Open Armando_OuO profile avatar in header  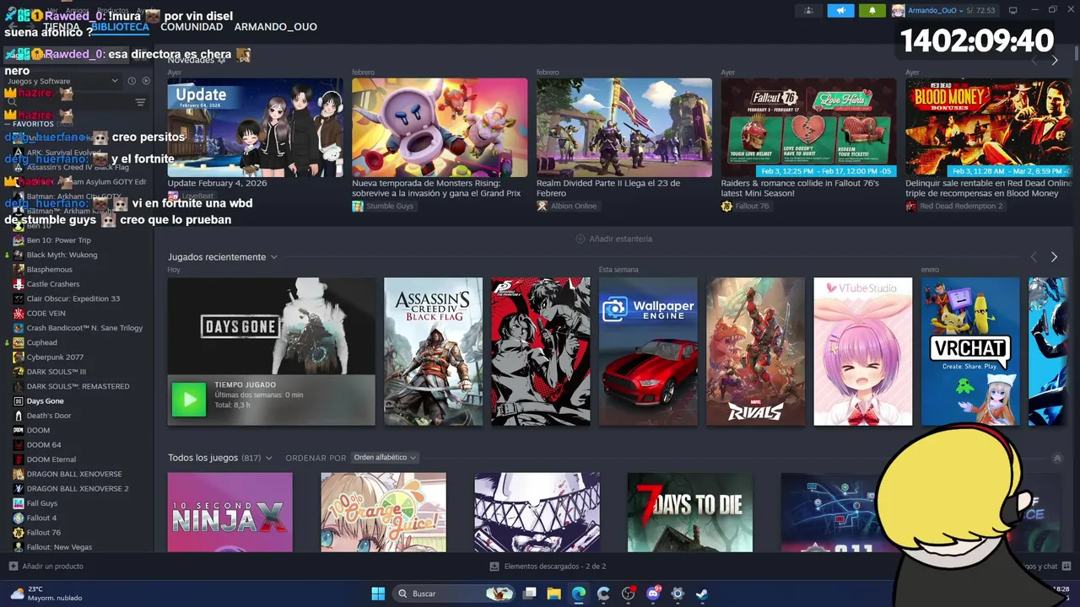(899, 10)
